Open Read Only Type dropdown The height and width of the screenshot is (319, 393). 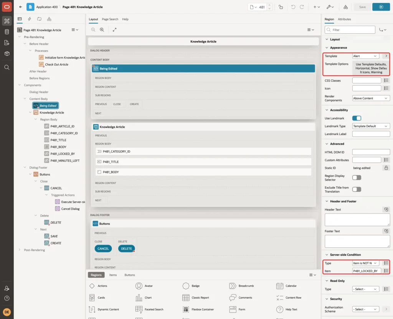[365, 289]
